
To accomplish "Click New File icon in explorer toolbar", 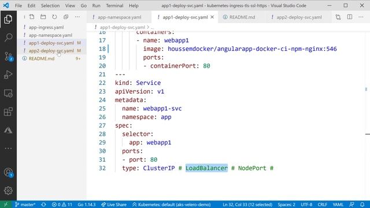I will coord(32,17).
